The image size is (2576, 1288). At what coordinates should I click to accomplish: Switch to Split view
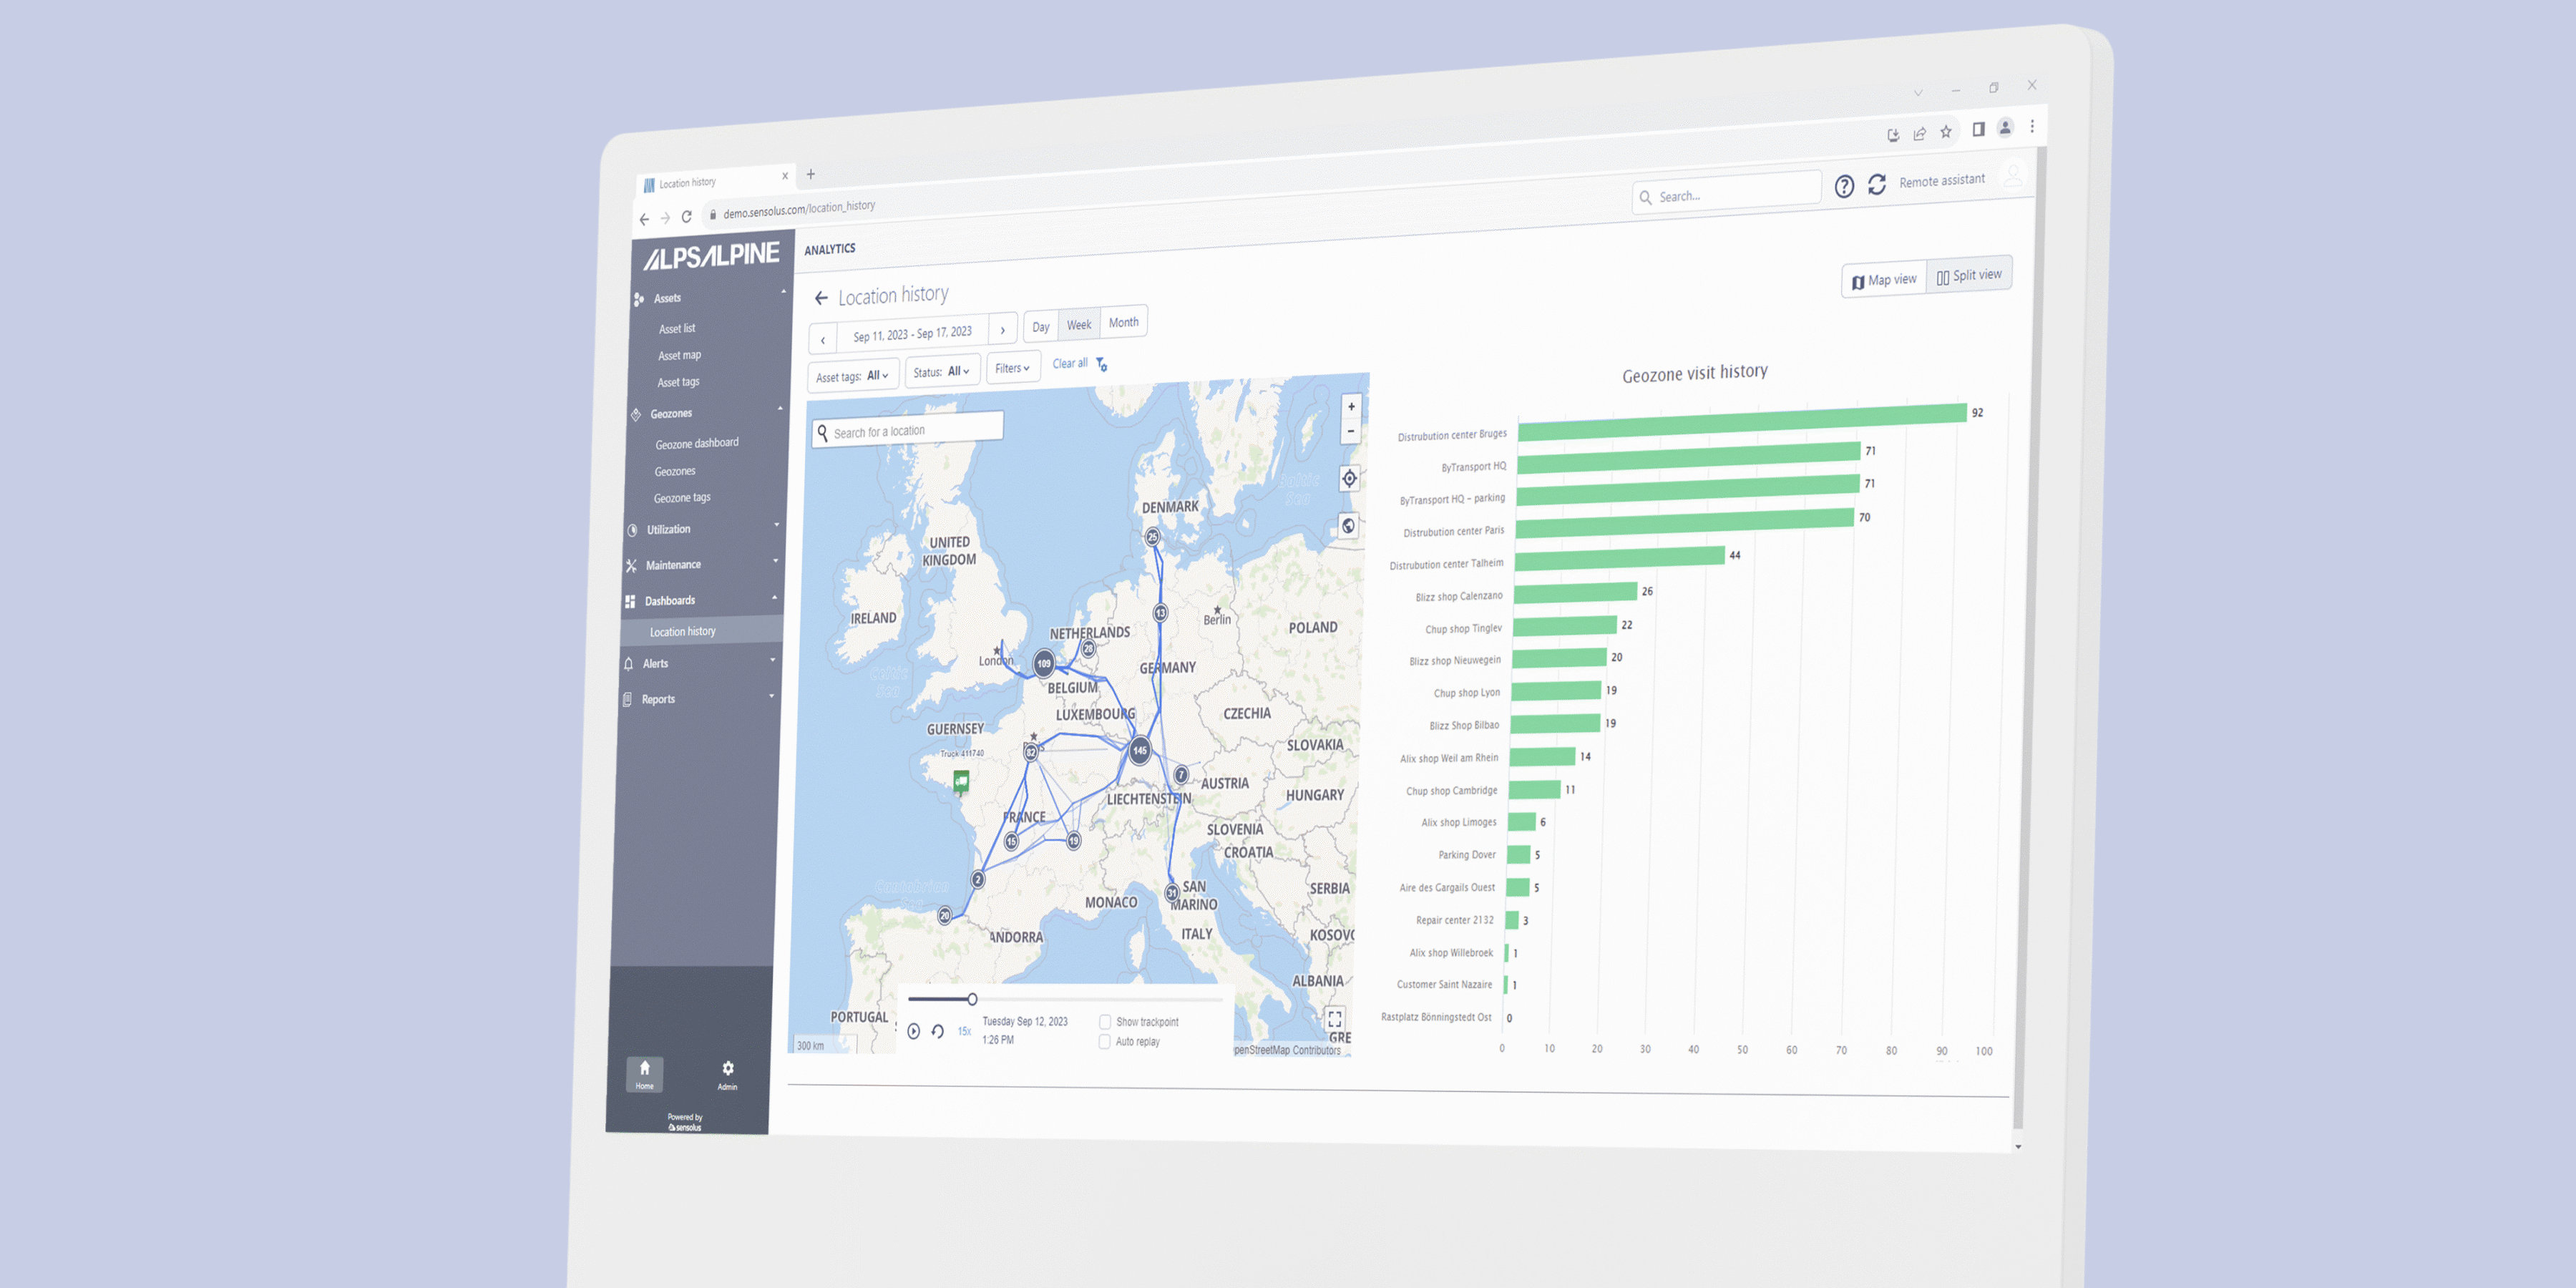1968,275
